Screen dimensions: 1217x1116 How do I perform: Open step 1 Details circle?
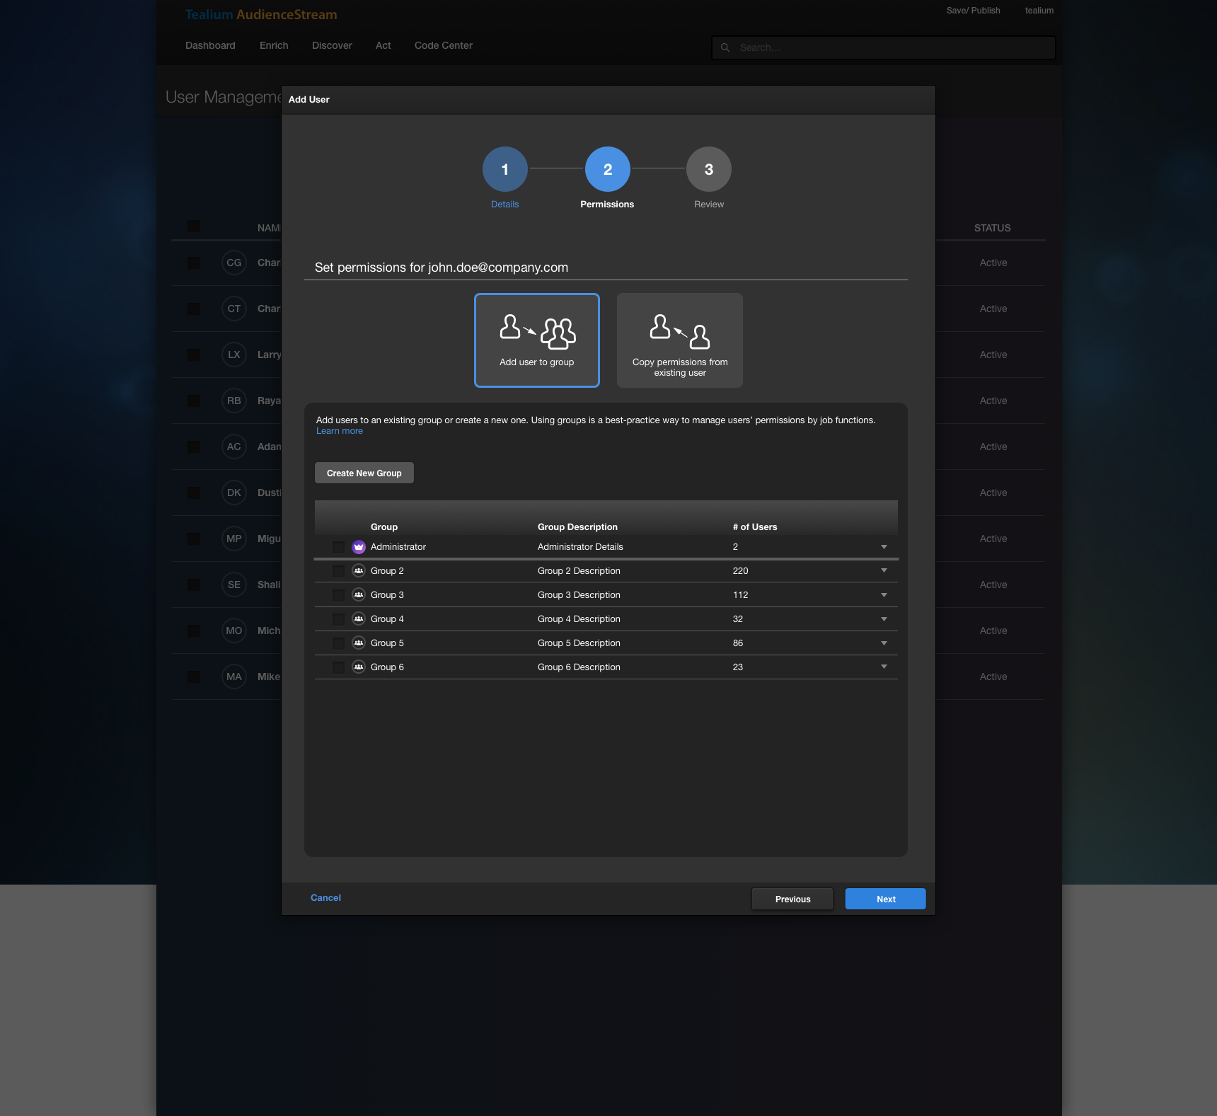coord(504,169)
